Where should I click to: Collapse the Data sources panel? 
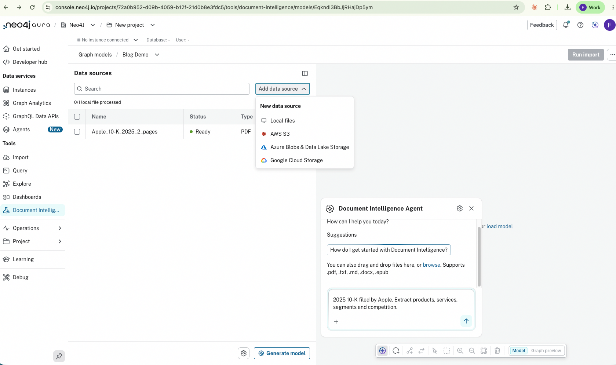tap(305, 73)
